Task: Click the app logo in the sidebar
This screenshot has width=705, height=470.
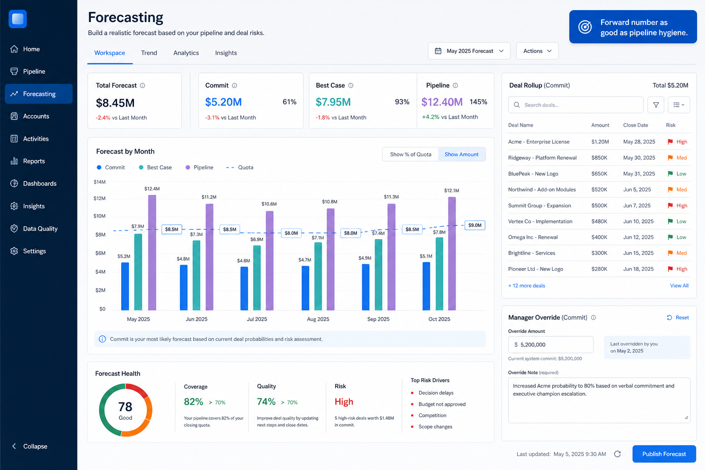Action: (17, 19)
